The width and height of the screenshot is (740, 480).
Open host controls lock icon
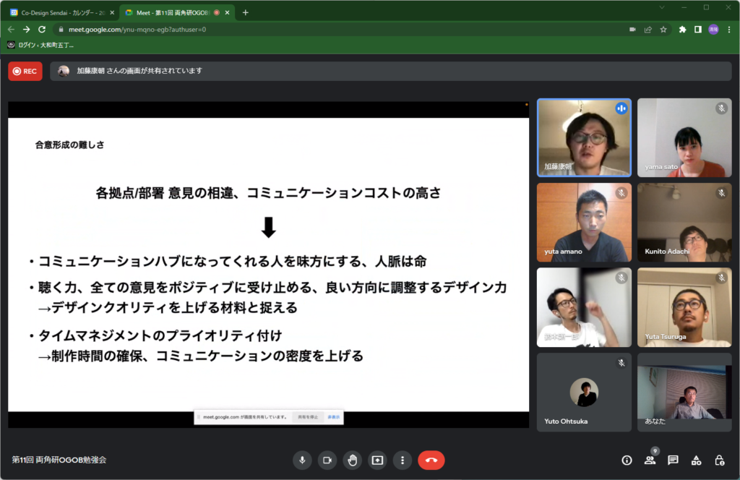(x=719, y=460)
